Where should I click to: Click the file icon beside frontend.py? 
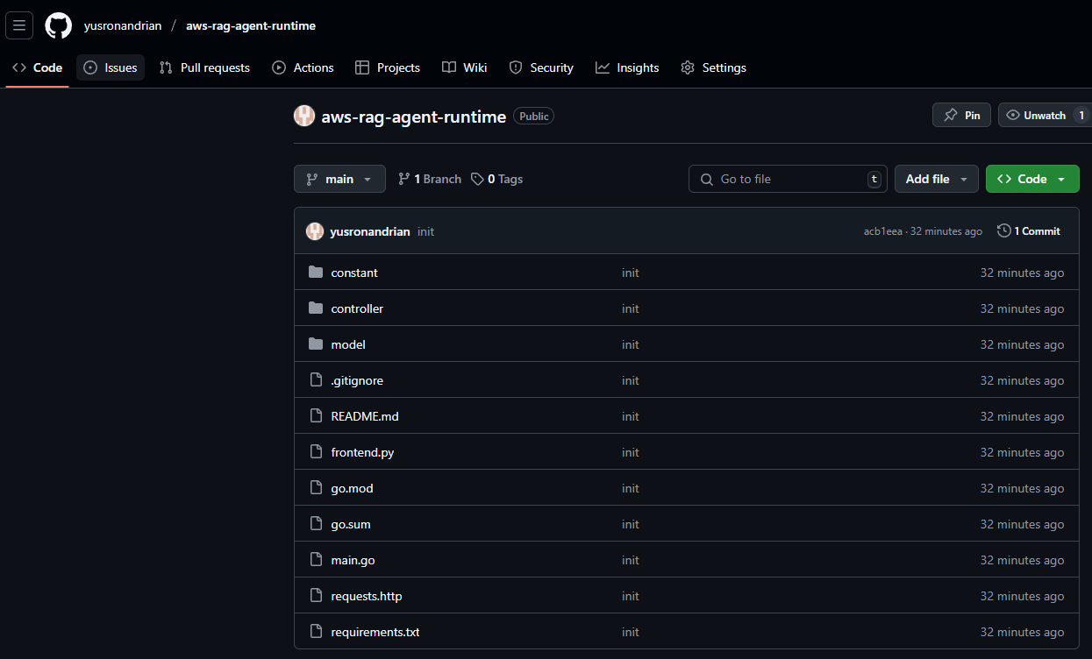pyautogui.click(x=316, y=452)
